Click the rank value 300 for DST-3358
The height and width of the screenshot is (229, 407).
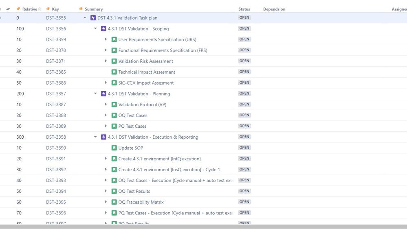(x=20, y=137)
